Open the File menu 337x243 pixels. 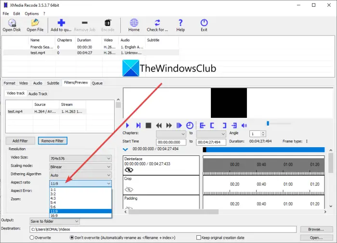click(x=6, y=13)
